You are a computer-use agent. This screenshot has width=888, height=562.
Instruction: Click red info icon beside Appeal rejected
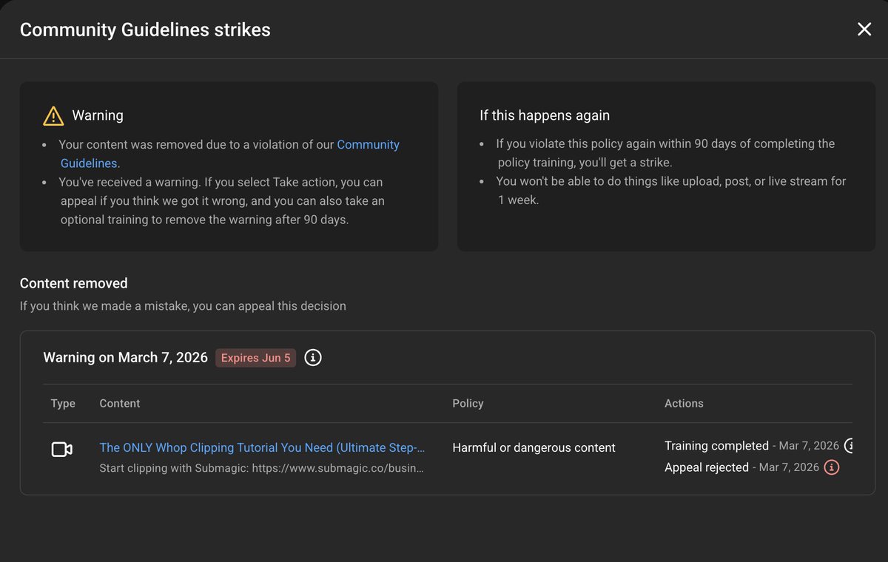[832, 467]
